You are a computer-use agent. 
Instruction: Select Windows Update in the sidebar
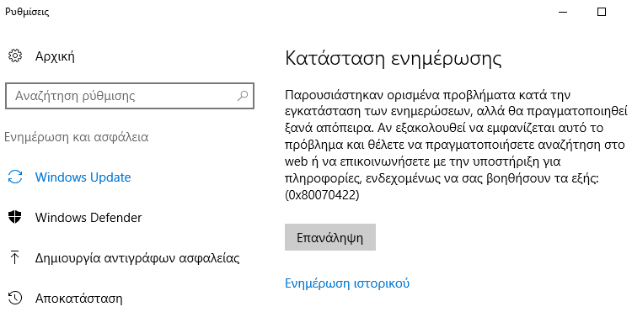(x=83, y=177)
